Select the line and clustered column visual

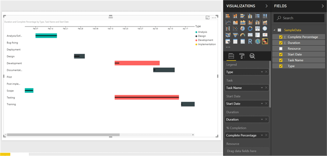(257, 22)
